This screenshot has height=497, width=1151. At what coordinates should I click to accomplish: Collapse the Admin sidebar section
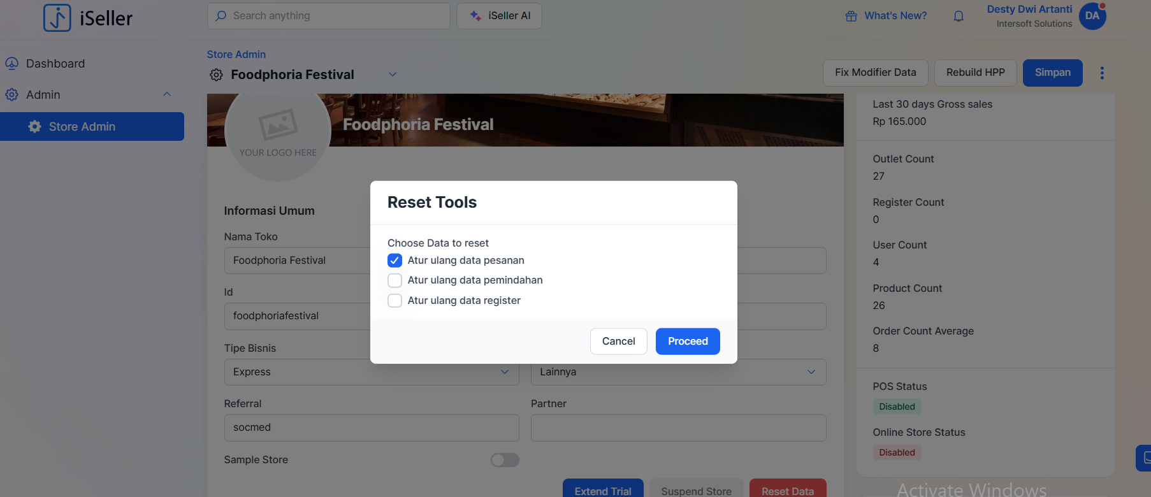[x=167, y=94]
